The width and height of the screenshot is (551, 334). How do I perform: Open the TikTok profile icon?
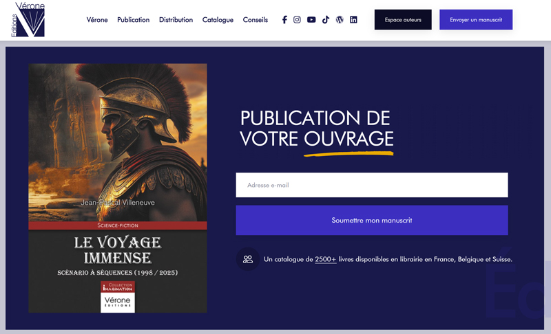(x=326, y=20)
